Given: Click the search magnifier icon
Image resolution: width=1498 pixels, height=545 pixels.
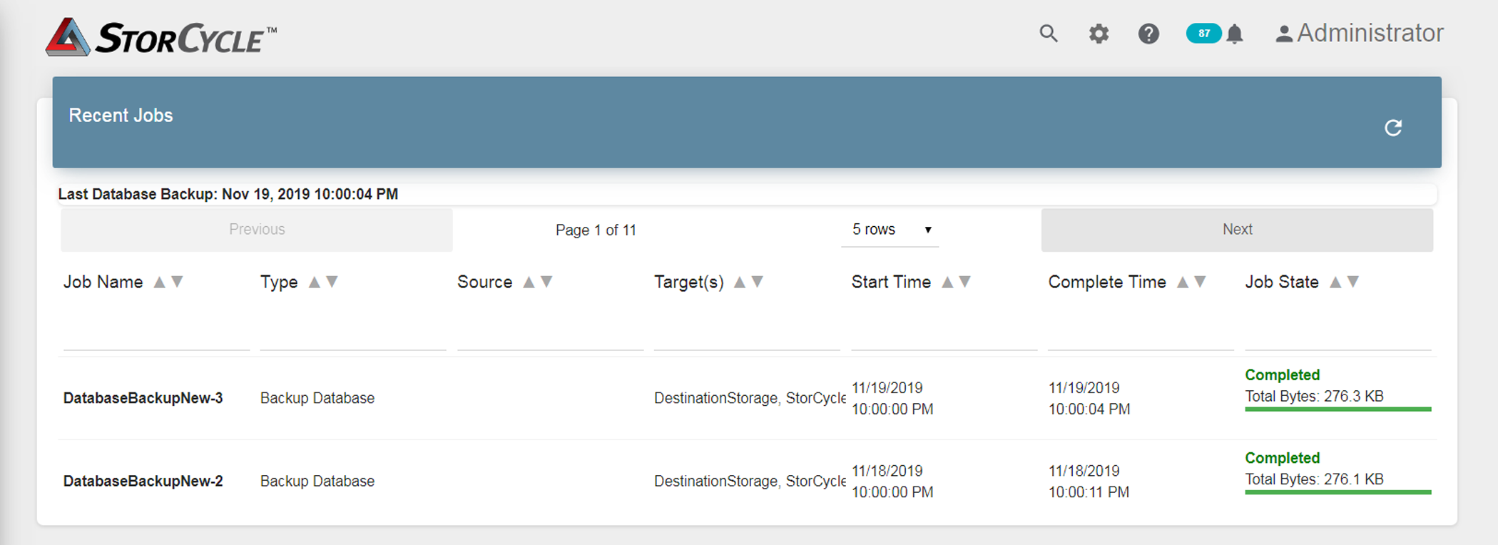Looking at the screenshot, I should [1048, 34].
